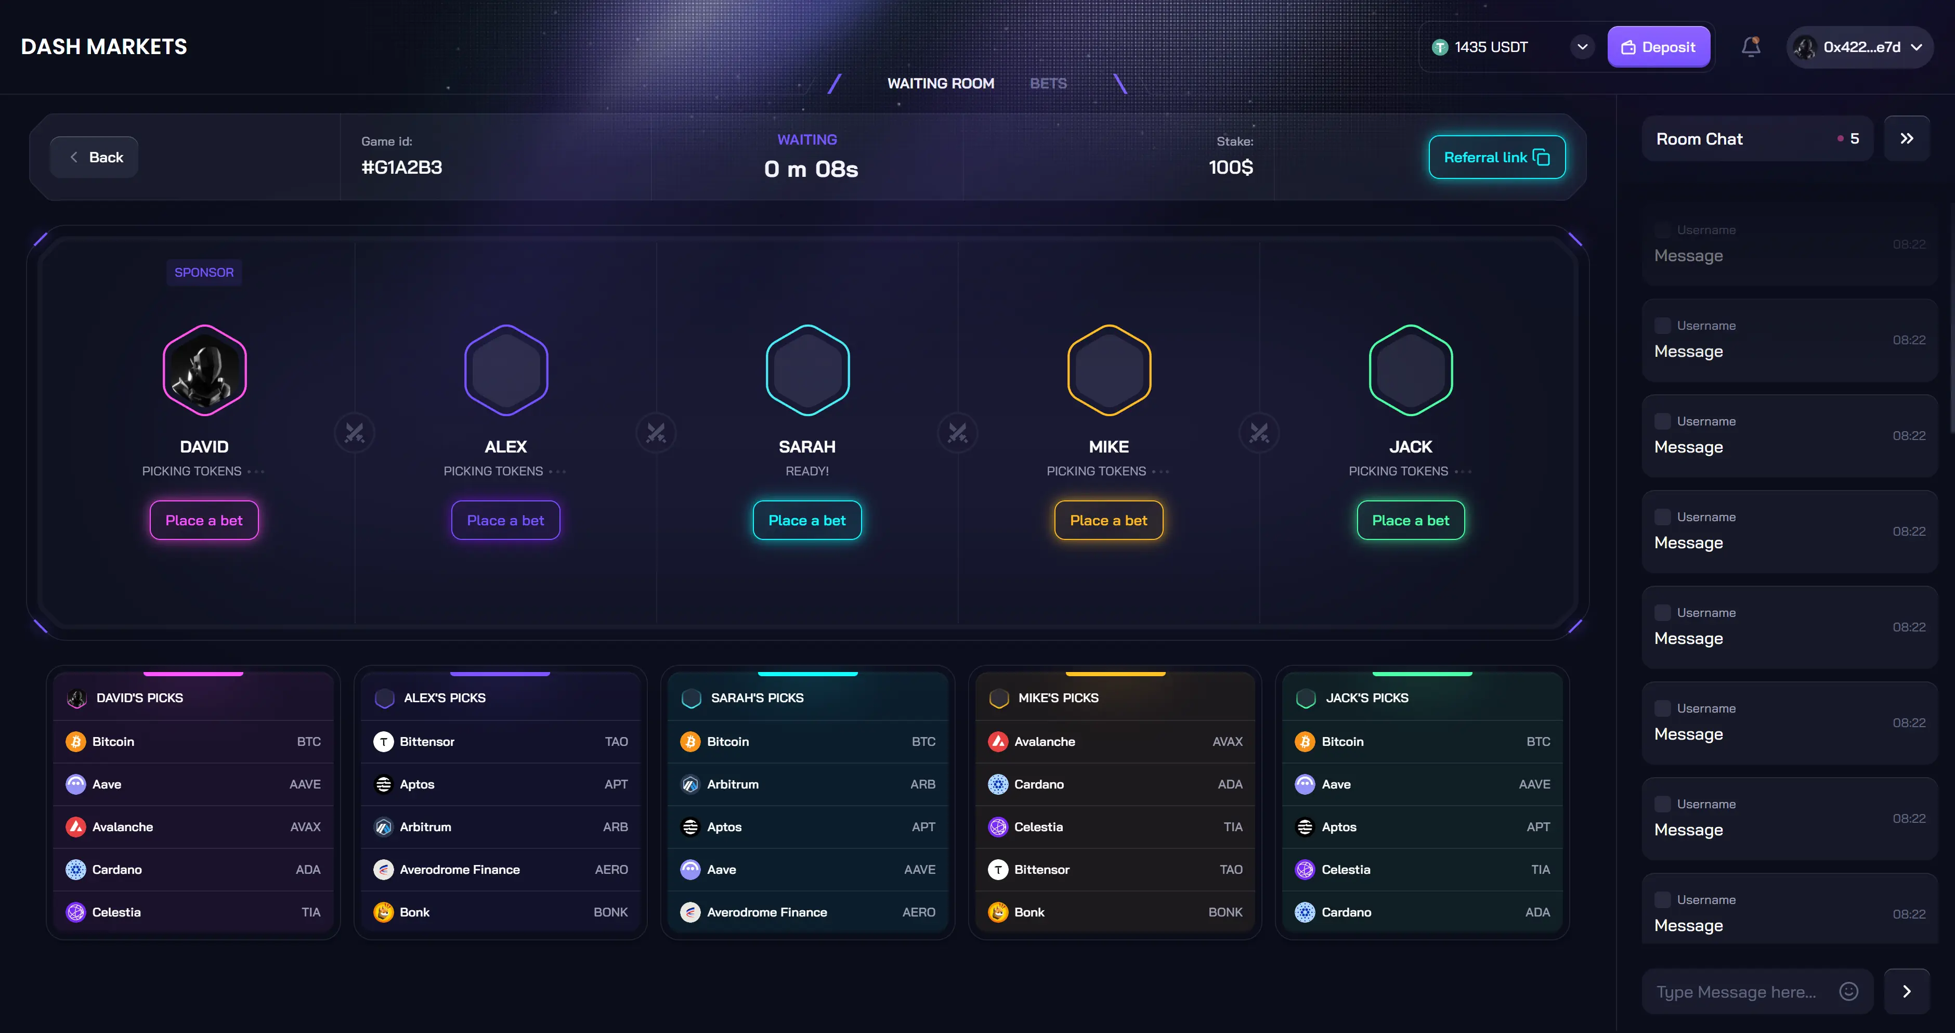The height and width of the screenshot is (1033, 1955).
Task: Click Jack's green hexagon avatar
Action: 1411,370
